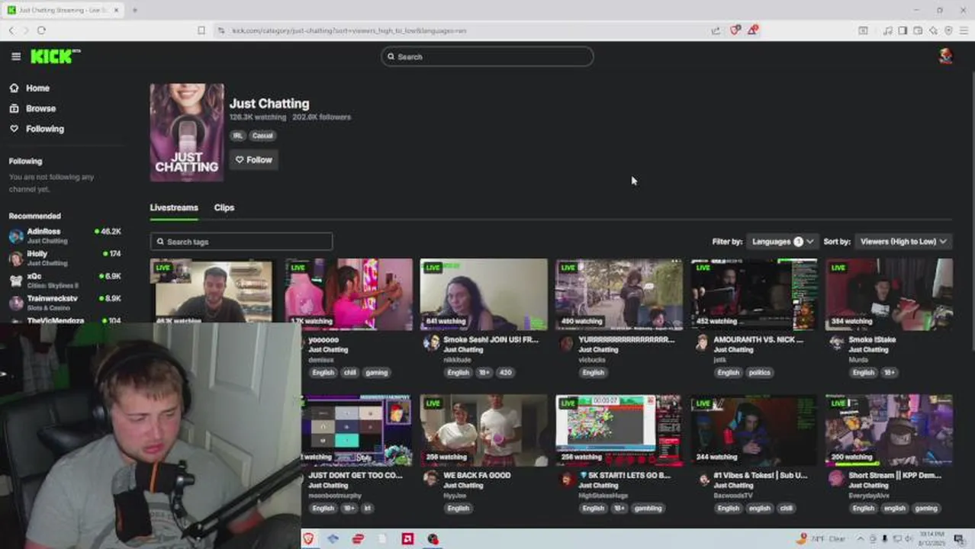Click the first stream with host at desk
975x549 pixels.
[214, 291]
